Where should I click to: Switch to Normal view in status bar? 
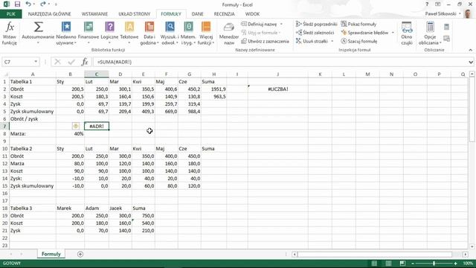pyautogui.click(x=374, y=263)
